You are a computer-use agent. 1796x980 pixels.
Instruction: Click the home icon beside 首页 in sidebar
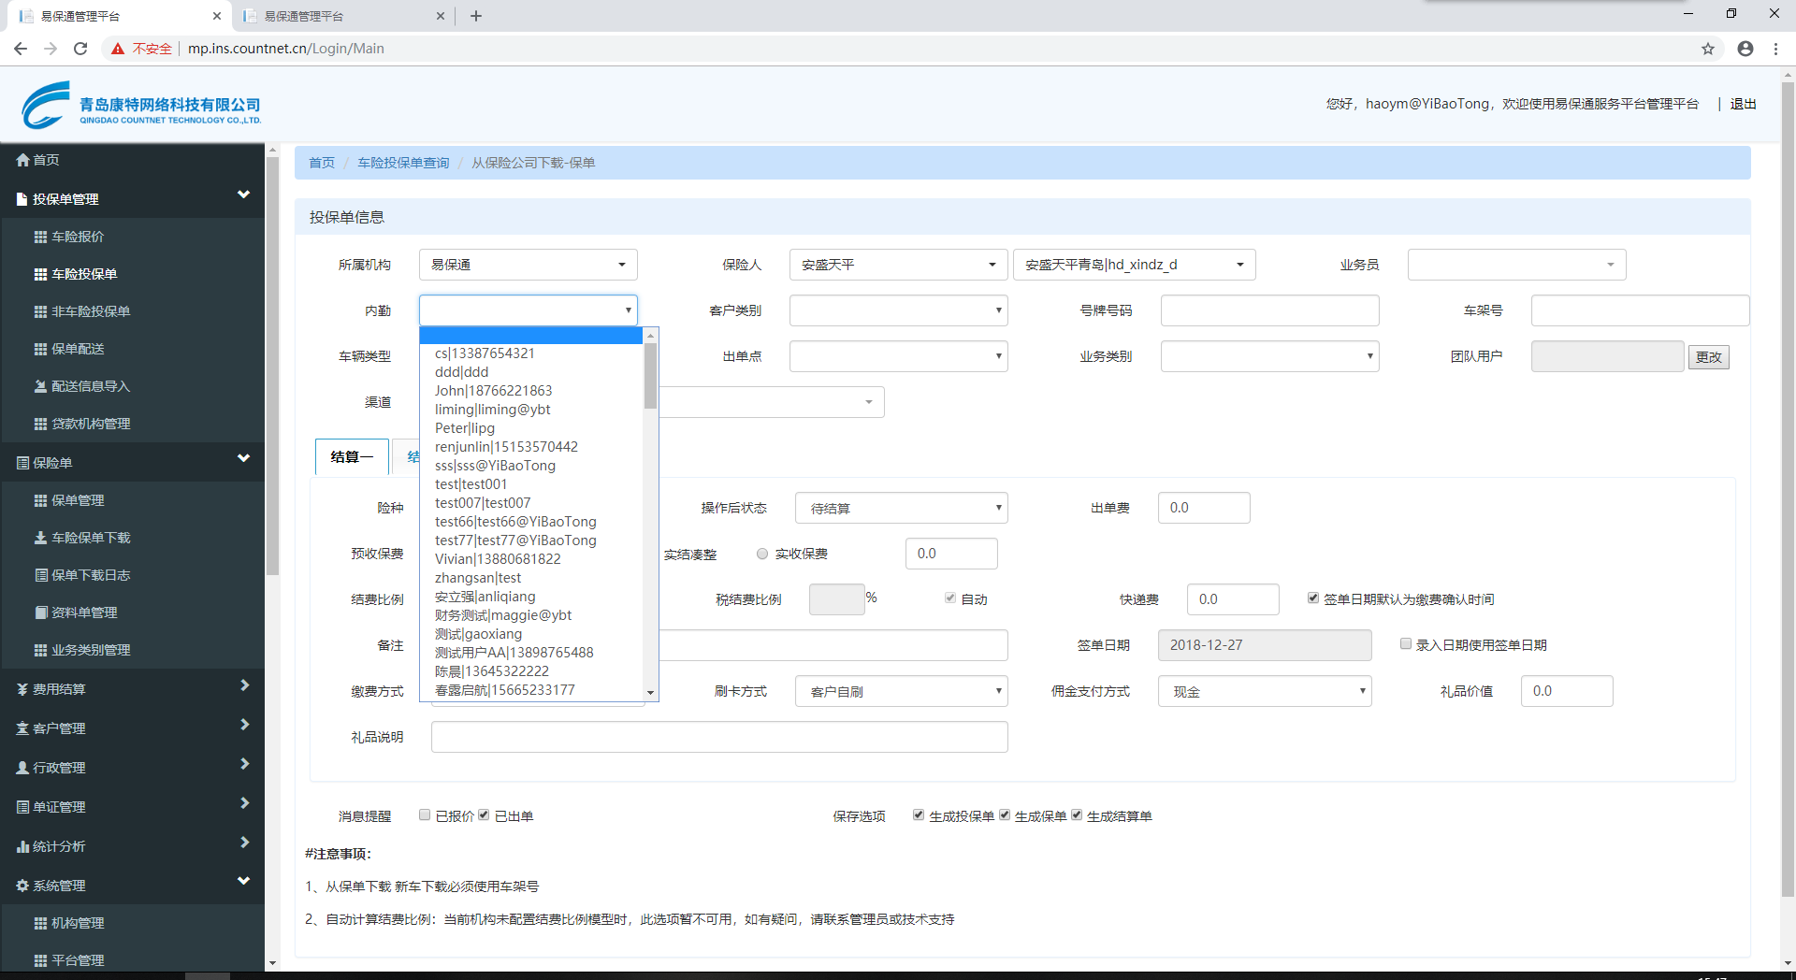click(x=23, y=160)
